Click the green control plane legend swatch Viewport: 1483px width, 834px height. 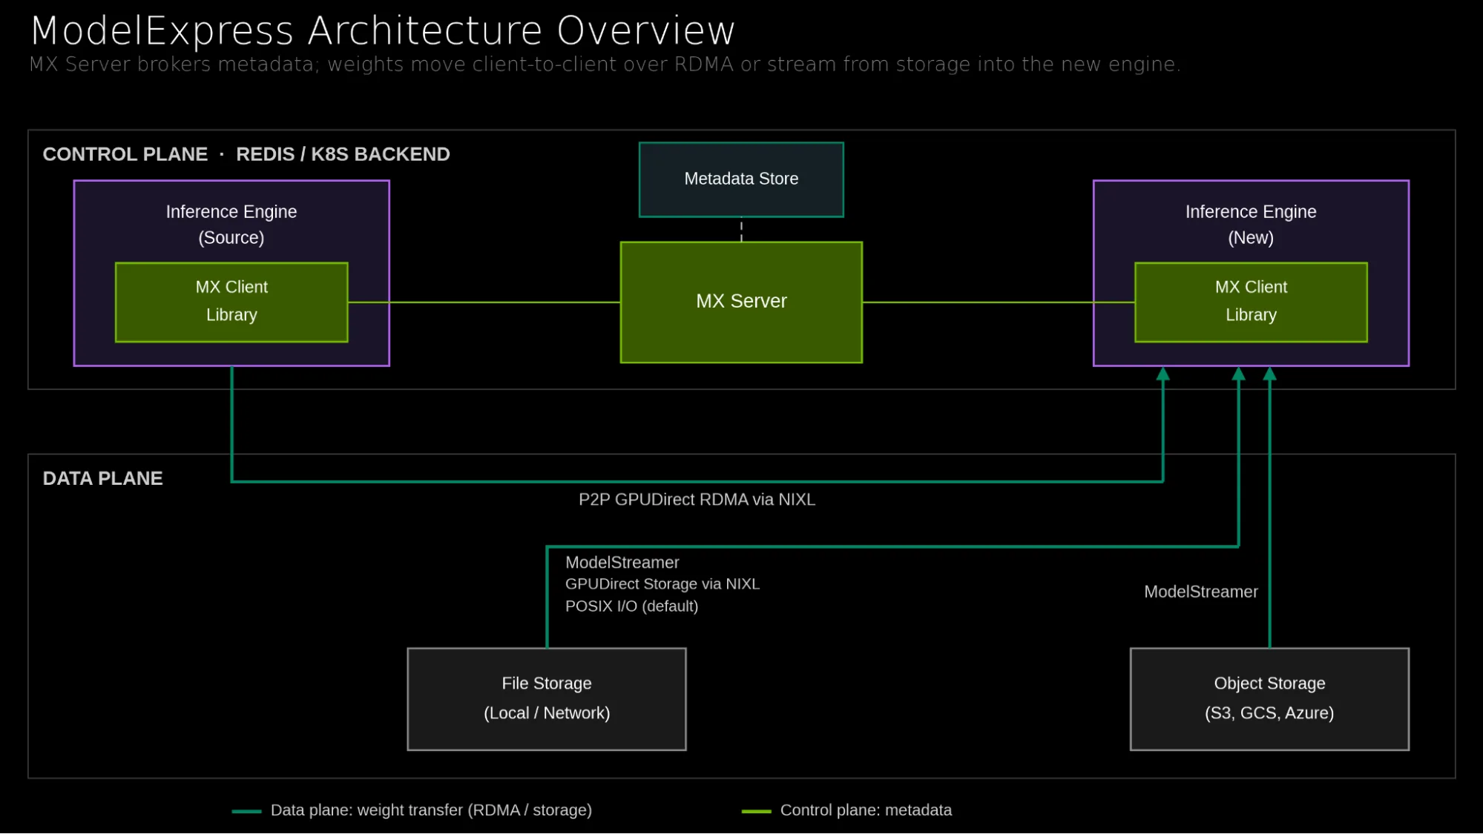pyautogui.click(x=756, y=812)
